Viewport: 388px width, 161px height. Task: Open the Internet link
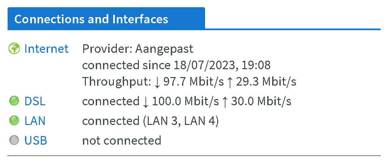coord(46,49)
